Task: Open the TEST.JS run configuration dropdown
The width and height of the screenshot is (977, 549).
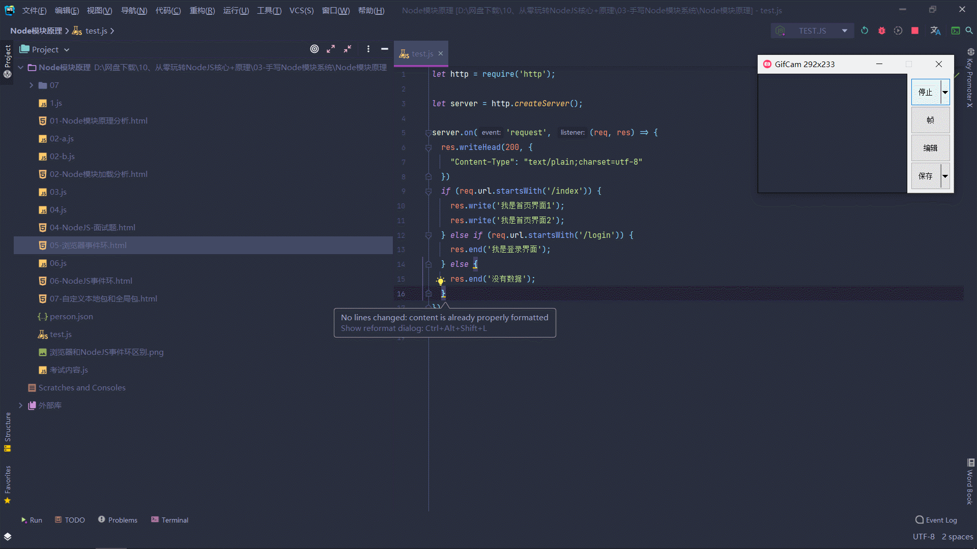Action: click(x=845, y=30)
